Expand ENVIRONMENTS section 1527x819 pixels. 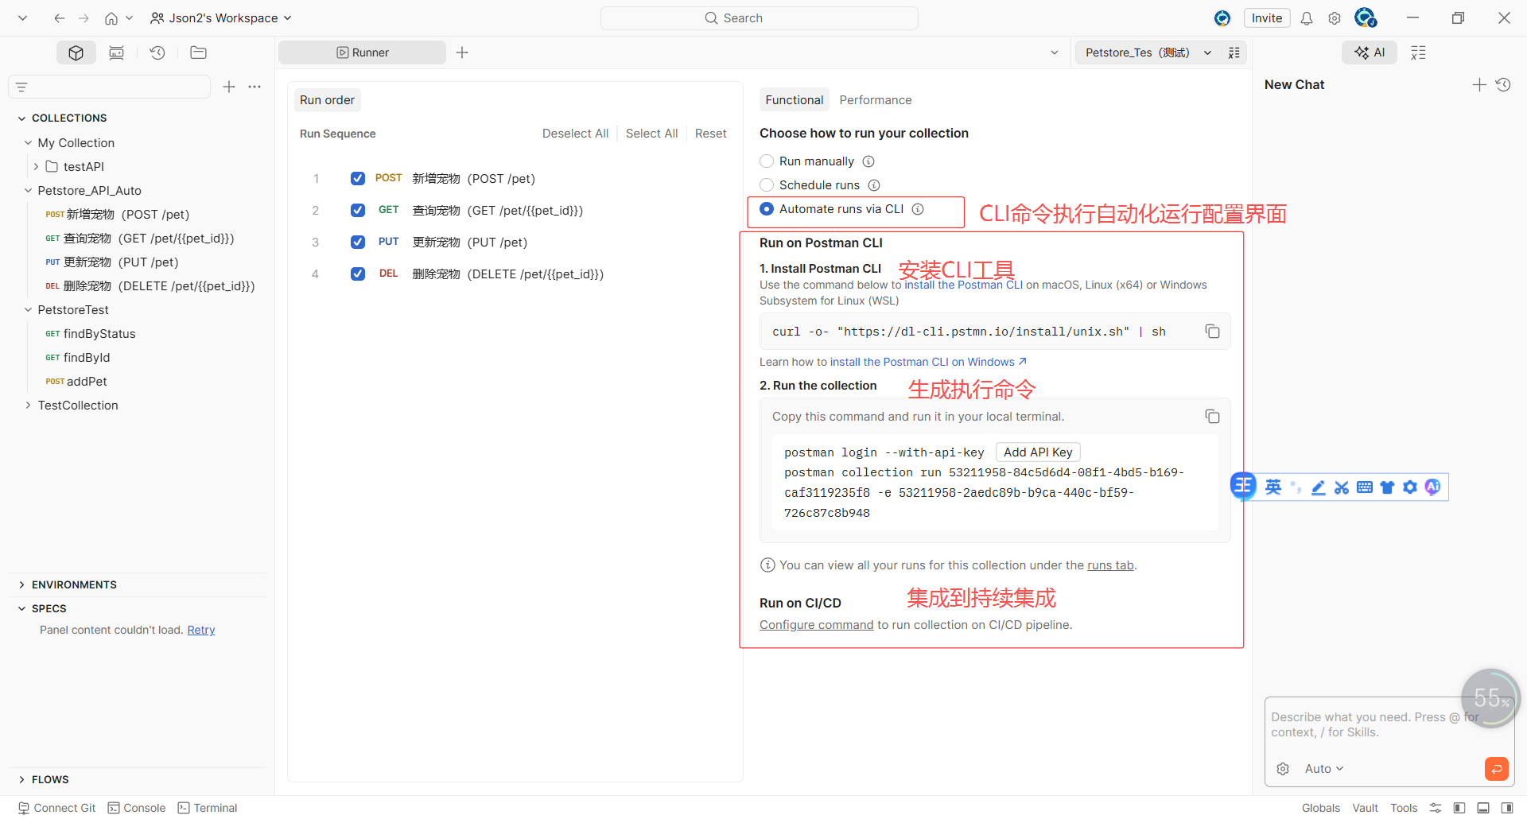21,585
